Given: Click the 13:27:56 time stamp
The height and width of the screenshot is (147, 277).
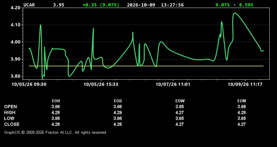Looking at the screenshot, I should (x=172, y=5).
